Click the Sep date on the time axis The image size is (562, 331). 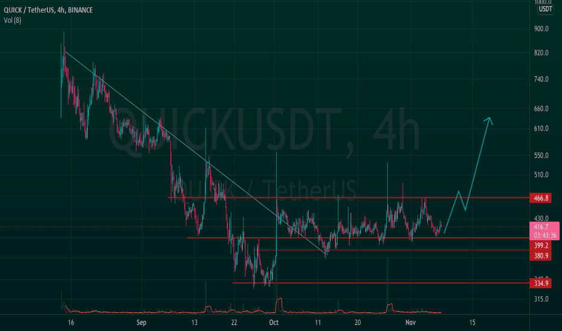point(141,323)
